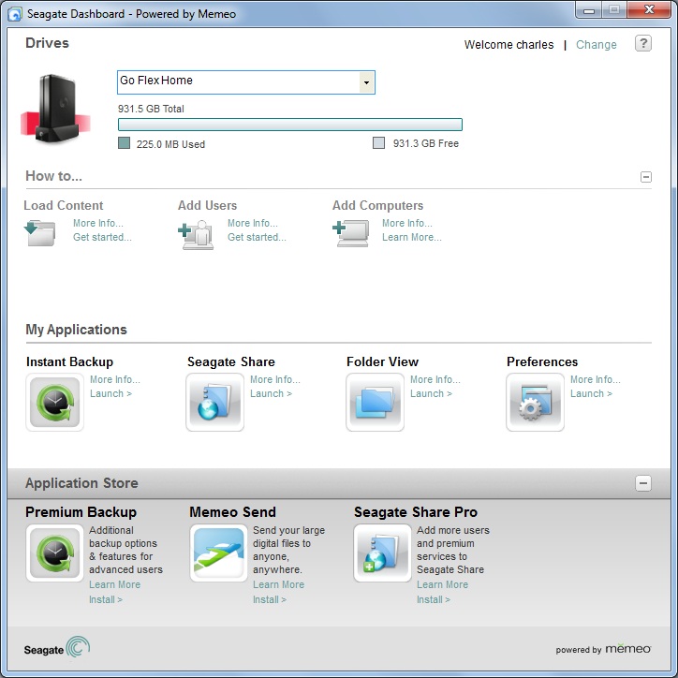This screenshot has height=678, width=678.
Task: Get started with Add Users
Action: [257, 237]
